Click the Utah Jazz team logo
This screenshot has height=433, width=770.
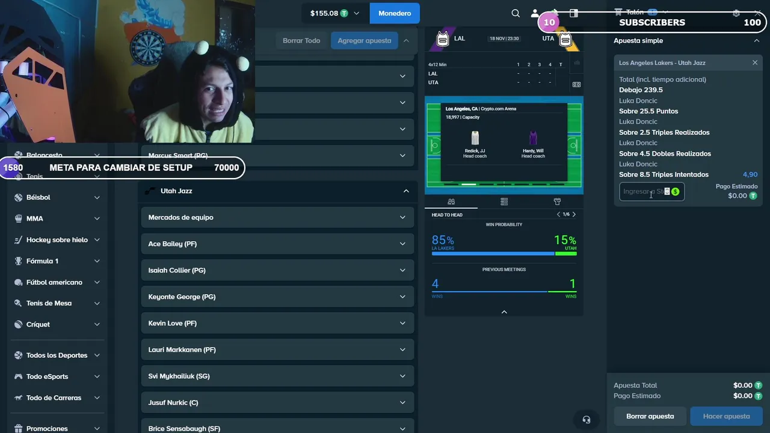pos(150,191)
